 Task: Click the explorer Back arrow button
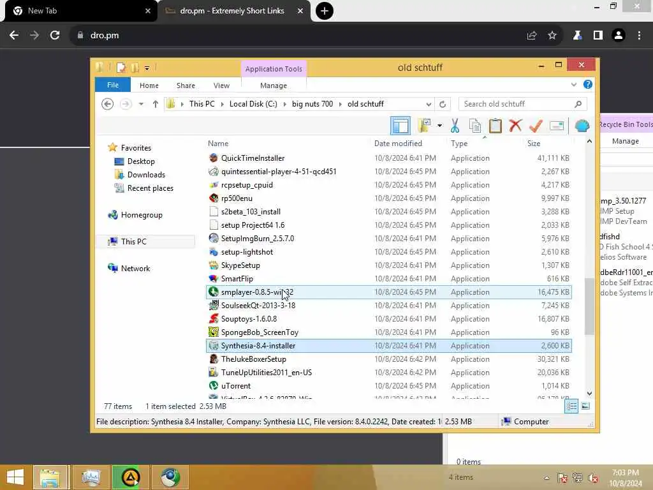pyautogui.click(x=107, y=104)
